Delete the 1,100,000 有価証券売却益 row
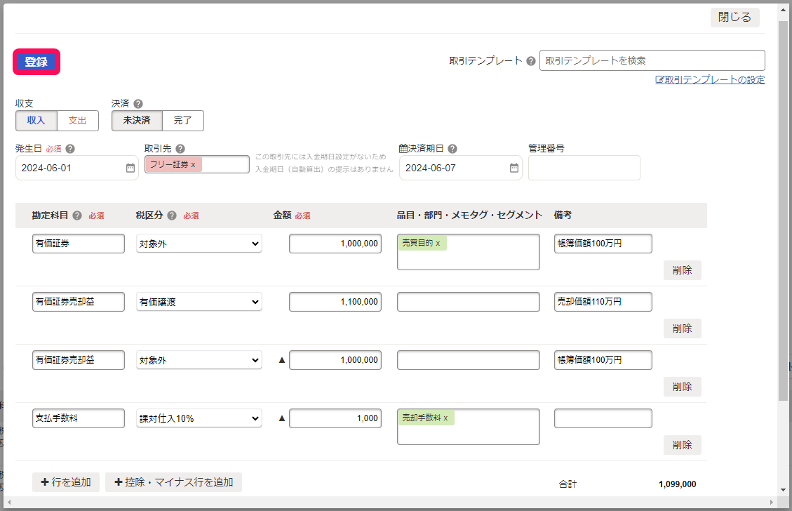This screenshot has height=511, width=792. 683,328
